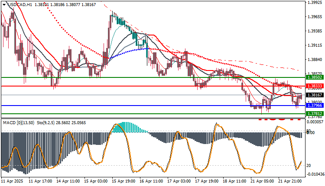Click the Stochastic value 28.5602 readout
The width and height of the screenshot is (325, 186).
(63, 123)
